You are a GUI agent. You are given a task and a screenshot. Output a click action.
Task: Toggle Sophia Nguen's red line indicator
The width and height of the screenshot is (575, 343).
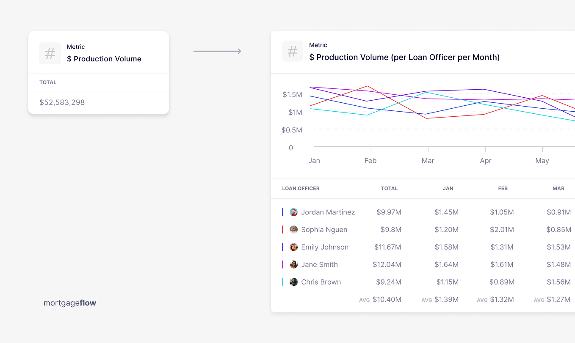283,230
